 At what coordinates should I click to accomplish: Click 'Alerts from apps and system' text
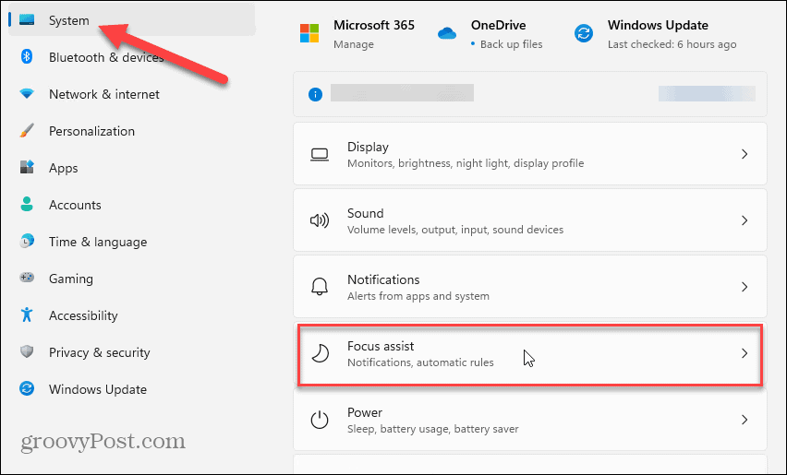point(418,296)
